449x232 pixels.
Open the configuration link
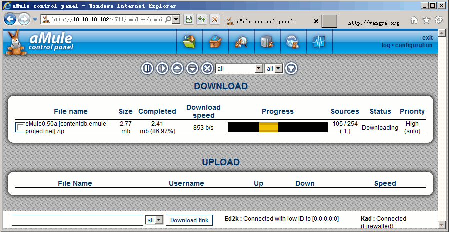[x=414, y=45]
